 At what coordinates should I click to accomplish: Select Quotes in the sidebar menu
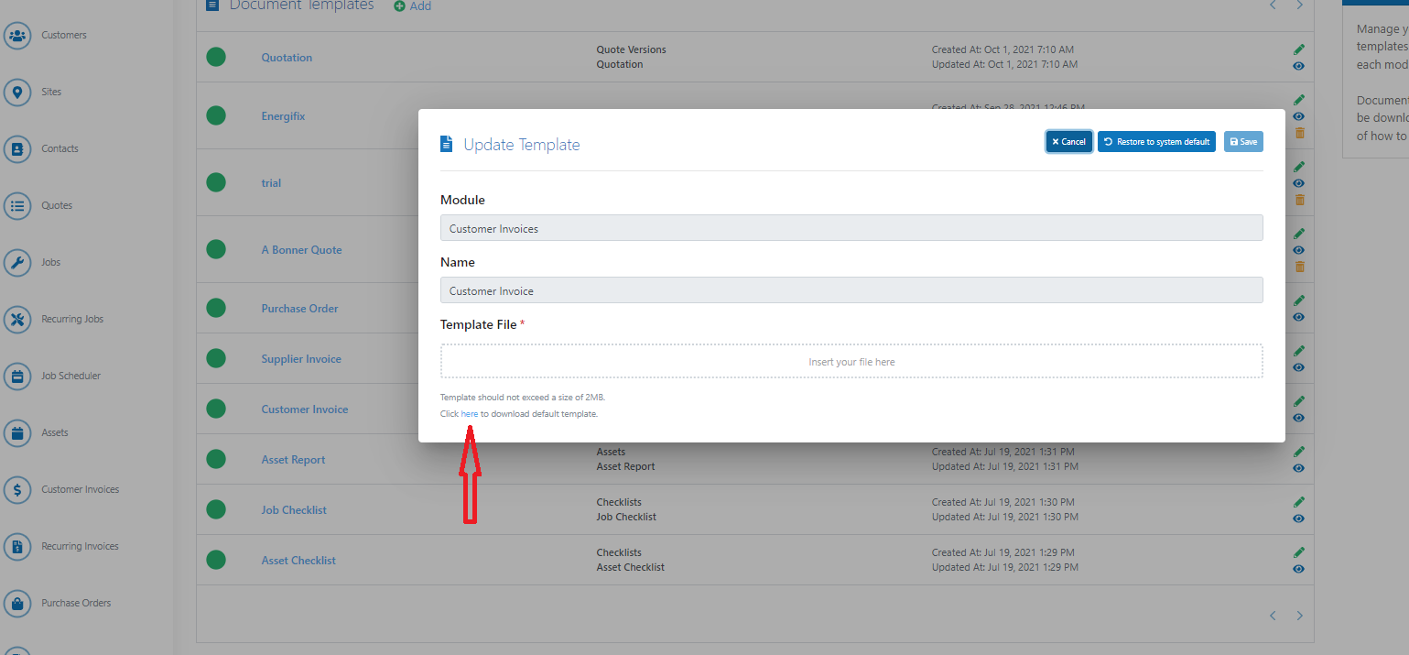(x=57, y=206)
